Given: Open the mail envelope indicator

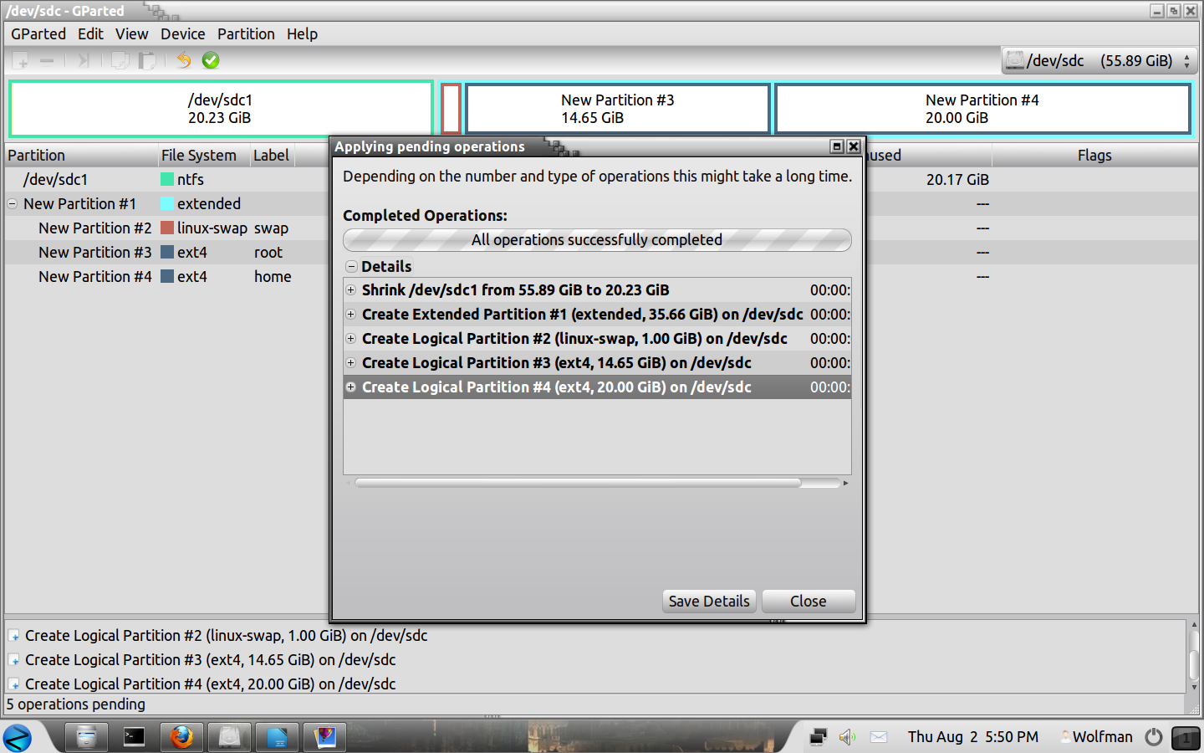Looking at the screenshot, I should [x=879, y=737].
